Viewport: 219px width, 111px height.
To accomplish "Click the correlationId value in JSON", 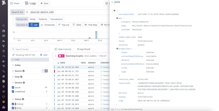I will pyautogui.click(x=158, y=14).
